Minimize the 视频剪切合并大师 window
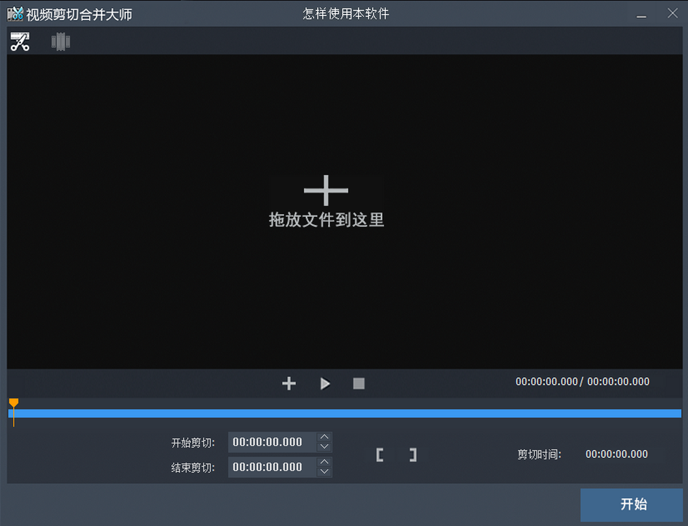Image resolution: width=688 pixels, height=526 pixels. click(x=643, y=14)
